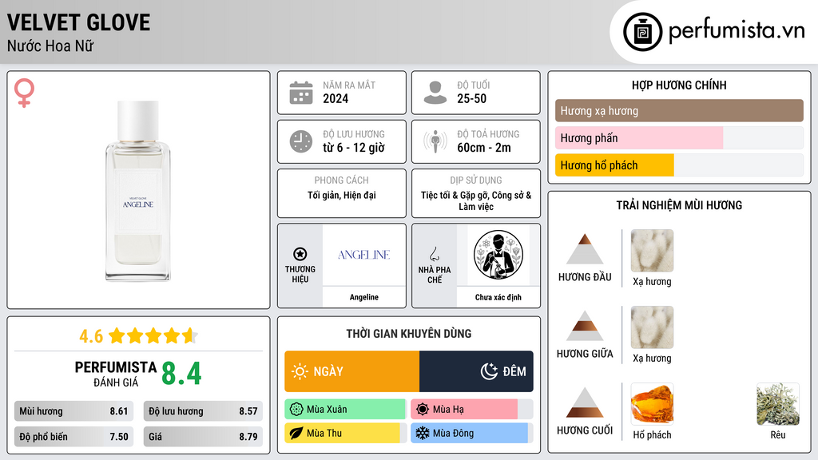Click the Angeline brand name label
The width and height of the screenshot is (818, 460).
363,297
